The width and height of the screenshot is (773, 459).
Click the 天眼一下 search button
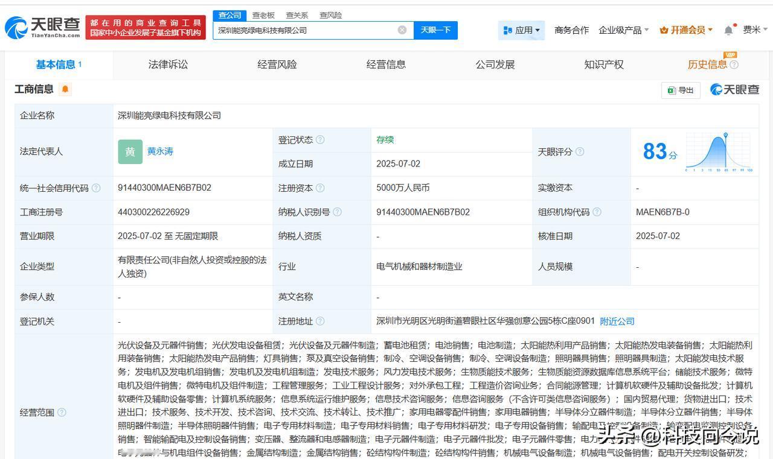click(435, 30)
